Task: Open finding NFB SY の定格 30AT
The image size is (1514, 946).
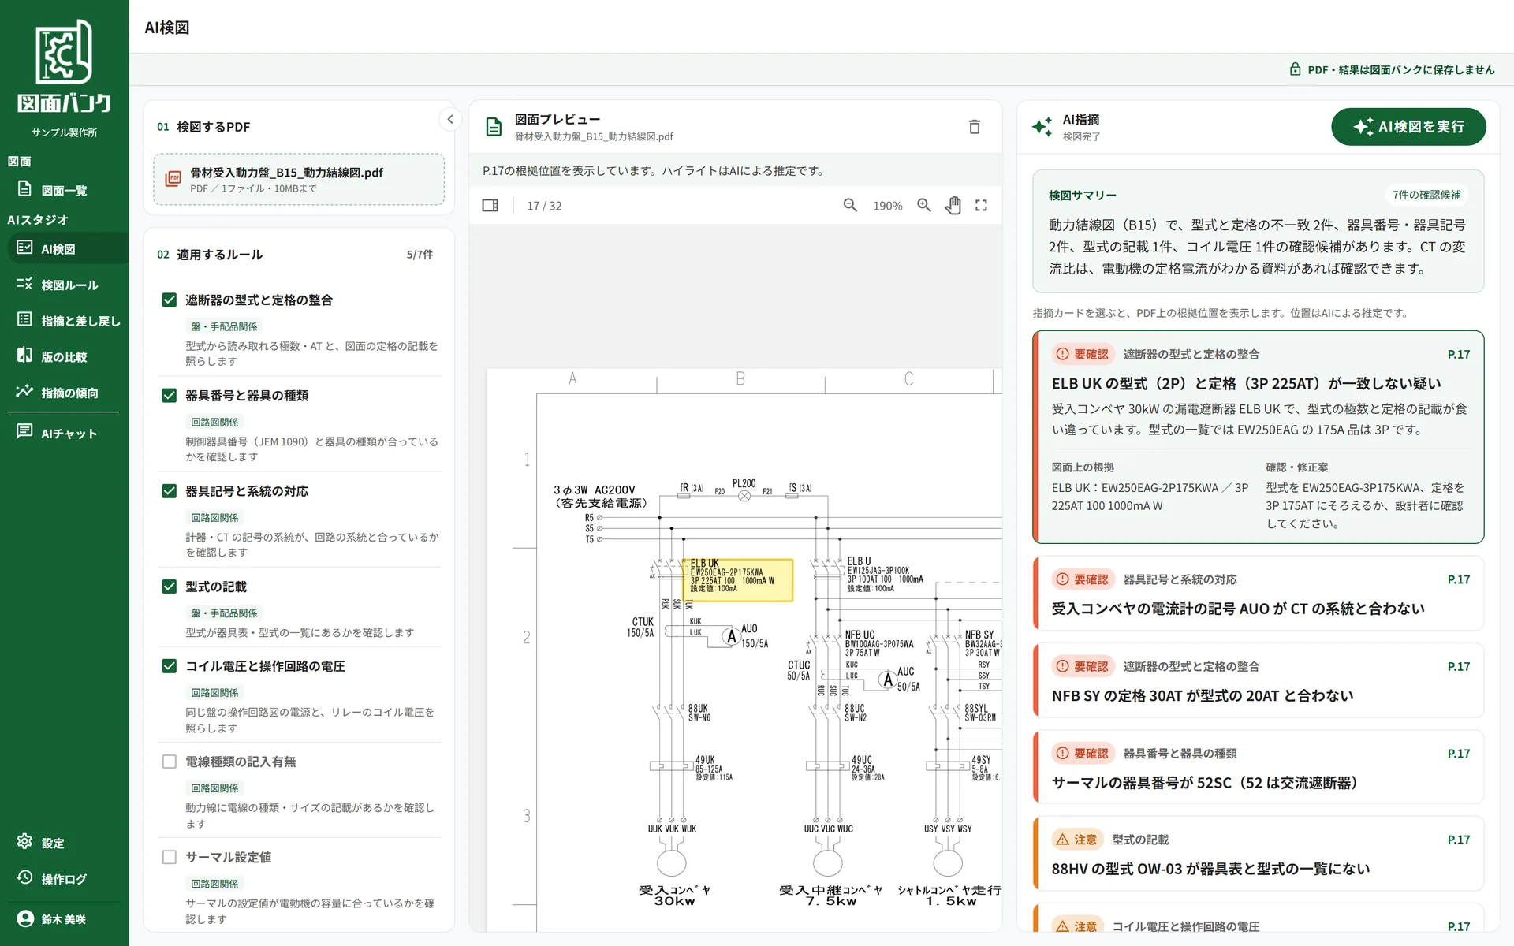Action: point(1259,680)
